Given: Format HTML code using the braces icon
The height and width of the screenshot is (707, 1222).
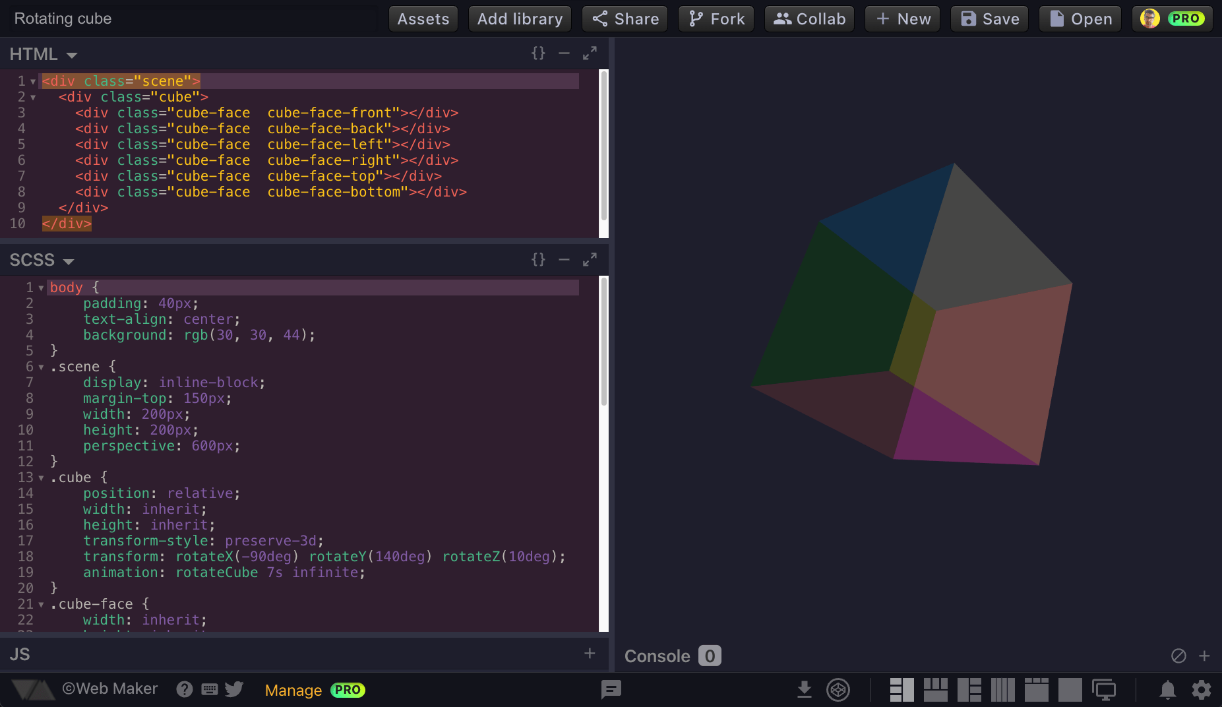Looking at the screenshot, I should click(x=537, y=53).
